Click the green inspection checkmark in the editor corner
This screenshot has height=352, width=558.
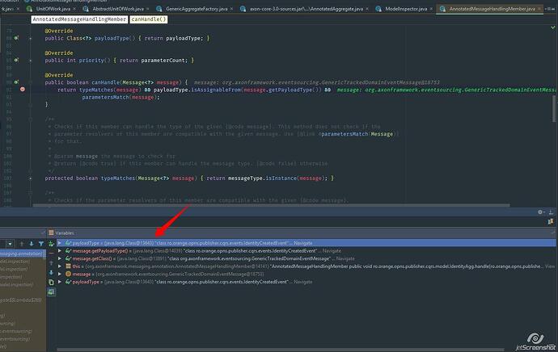tap(552, 27)
